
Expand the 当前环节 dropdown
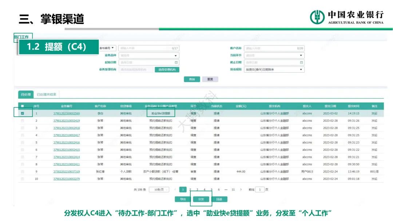click(x=274, y=56)
